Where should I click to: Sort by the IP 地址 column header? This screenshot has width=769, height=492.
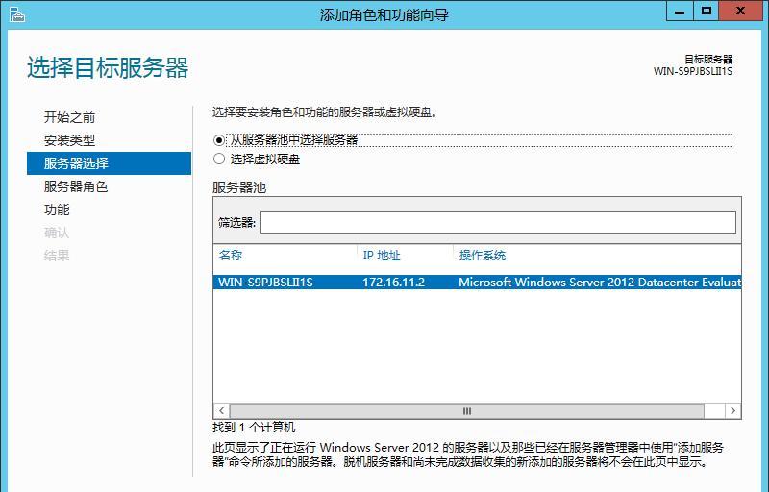[382, 255]
